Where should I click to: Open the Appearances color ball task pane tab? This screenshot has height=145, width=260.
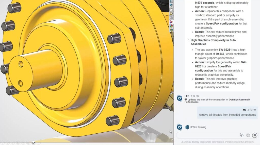pos(171,26)
